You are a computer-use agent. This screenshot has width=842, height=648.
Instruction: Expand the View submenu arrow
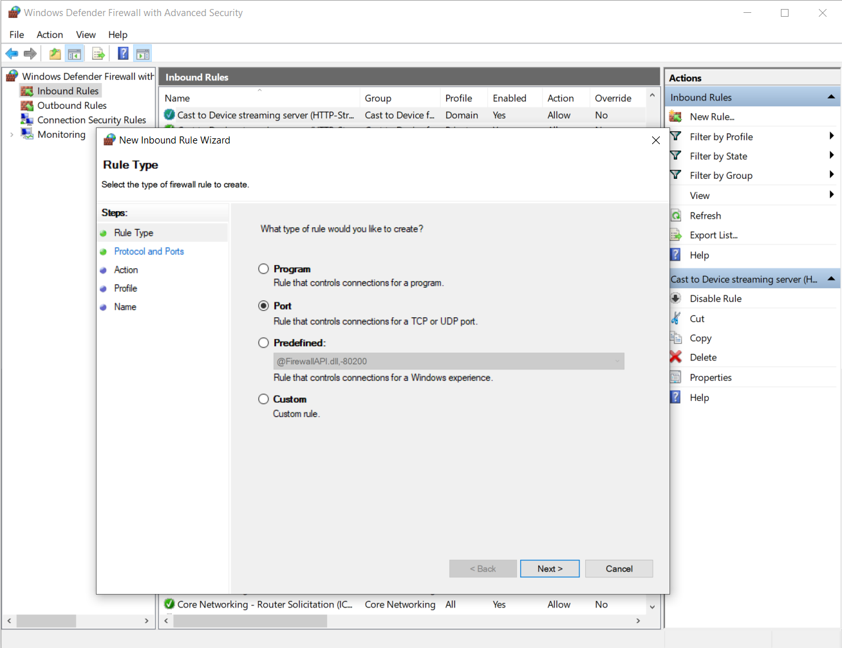click(x=831, y=194)
